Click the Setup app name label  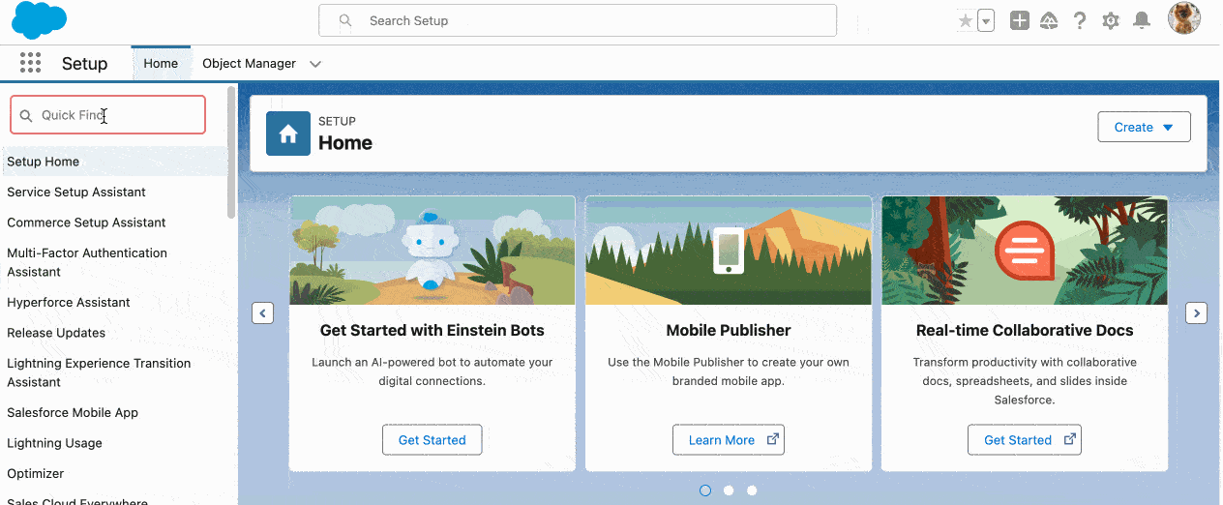[x=84, y=64]
